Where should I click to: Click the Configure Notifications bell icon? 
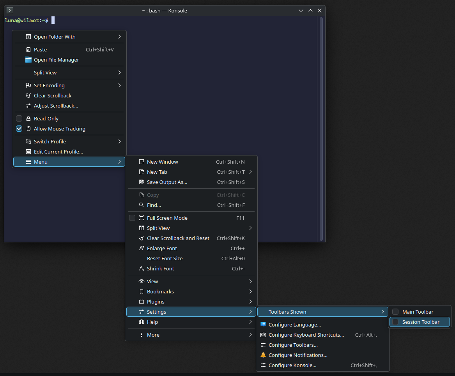click(263, 355)
